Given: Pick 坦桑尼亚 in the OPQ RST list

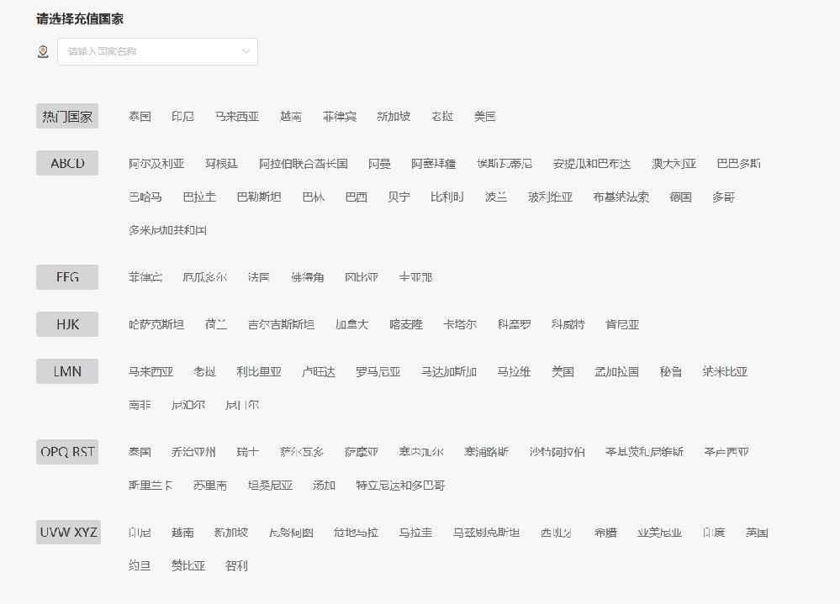Looking at the screenshot, I should (x=271, y=486).
